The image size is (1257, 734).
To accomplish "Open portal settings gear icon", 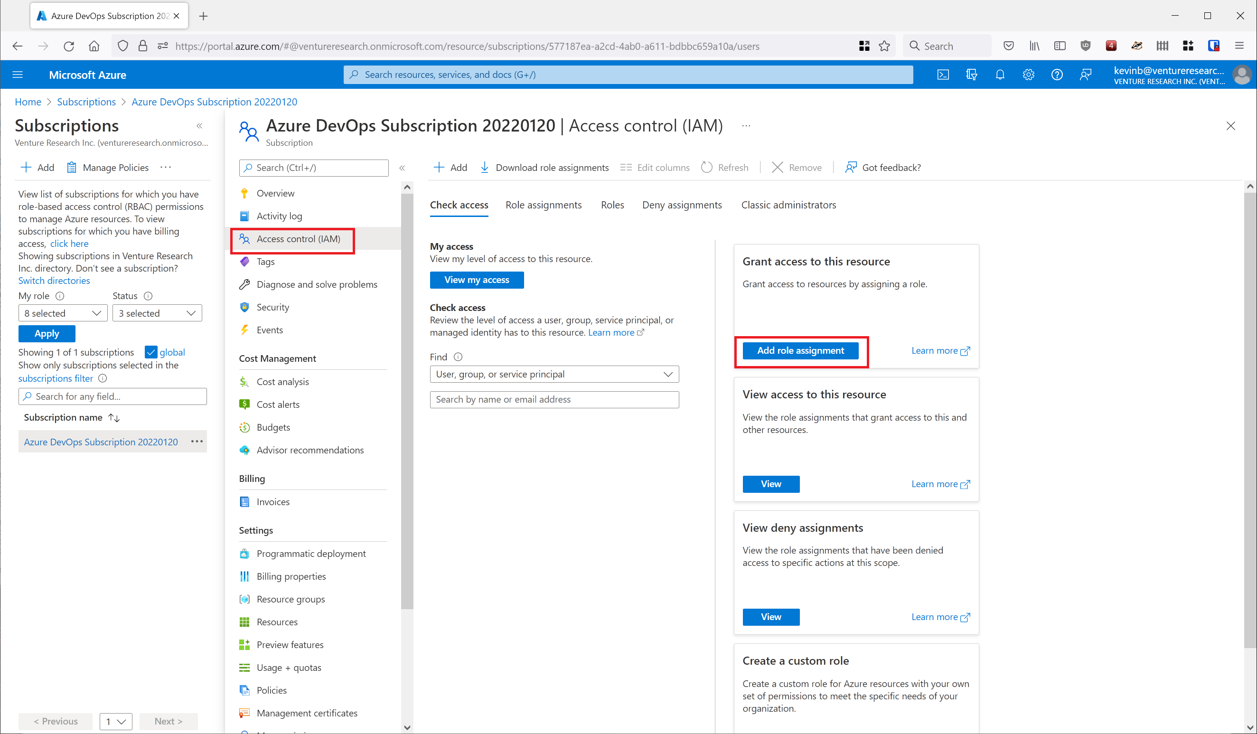I will [x=1028, y=75].
